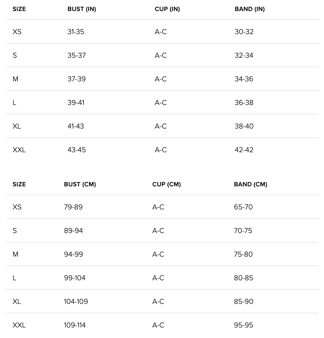Click the 34-36 band value for M
Viewport: 324px width, 338px height.
244,79
